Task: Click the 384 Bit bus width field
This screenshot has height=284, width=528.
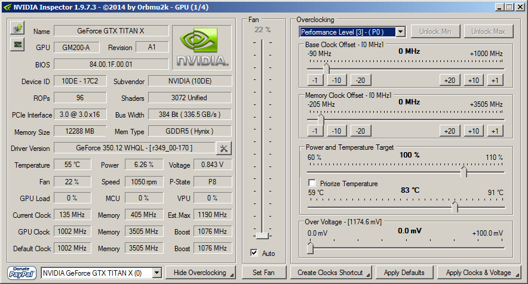Action: [x=190, y=115]
